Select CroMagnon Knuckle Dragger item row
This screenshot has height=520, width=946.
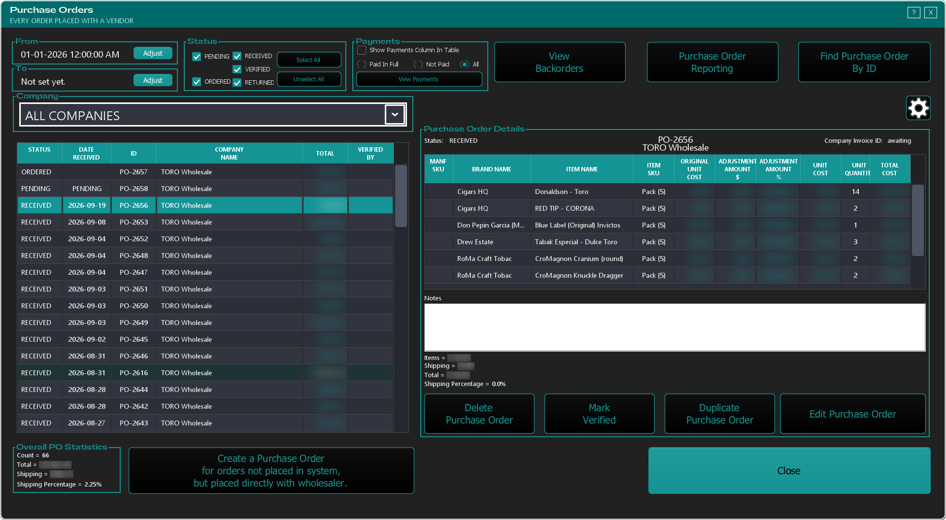[667, 275]
